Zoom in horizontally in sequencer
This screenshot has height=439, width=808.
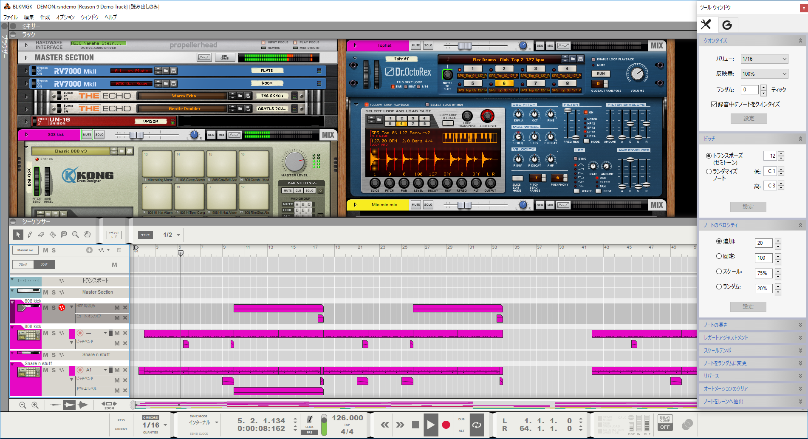35,405
